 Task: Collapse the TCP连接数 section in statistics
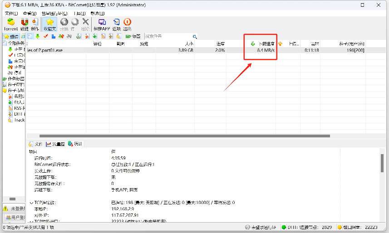31,203
